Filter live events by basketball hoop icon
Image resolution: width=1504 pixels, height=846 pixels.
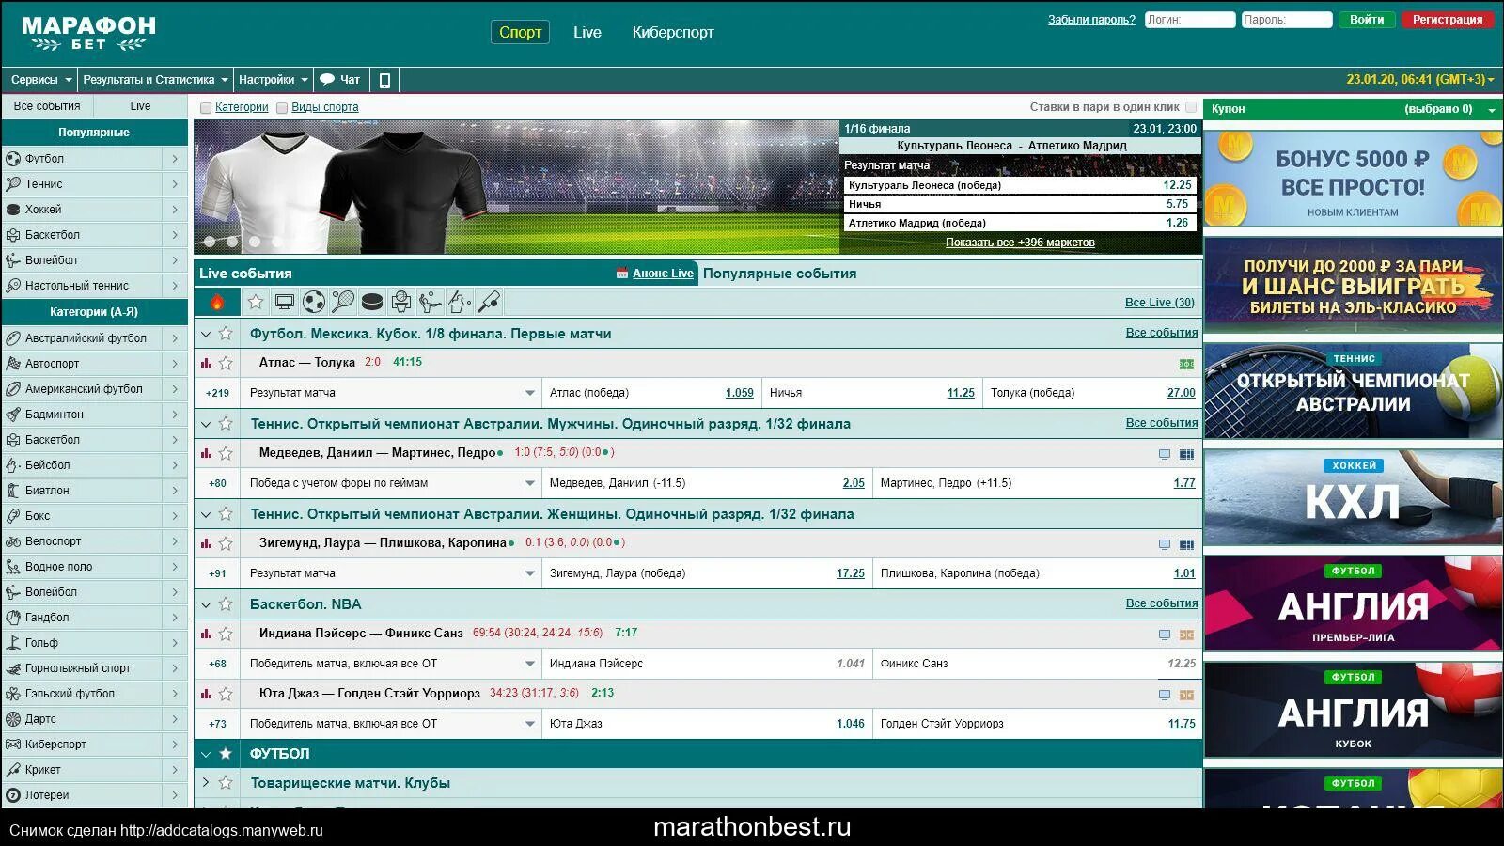point(401,302)
